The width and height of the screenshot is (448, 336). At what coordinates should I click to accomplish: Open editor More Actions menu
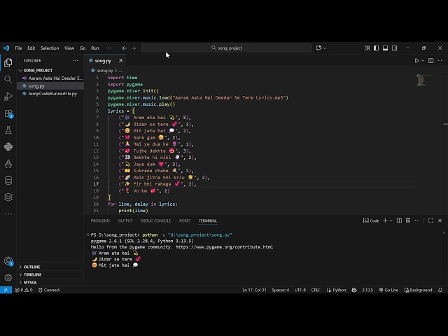point(440,61)
